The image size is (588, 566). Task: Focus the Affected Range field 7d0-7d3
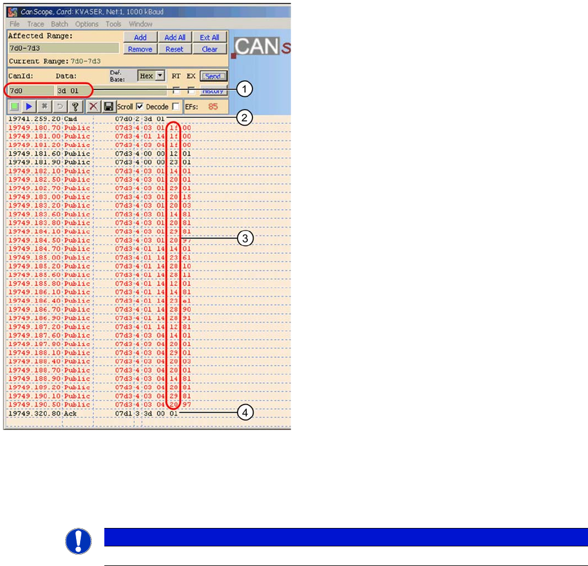tap(63, 48)
